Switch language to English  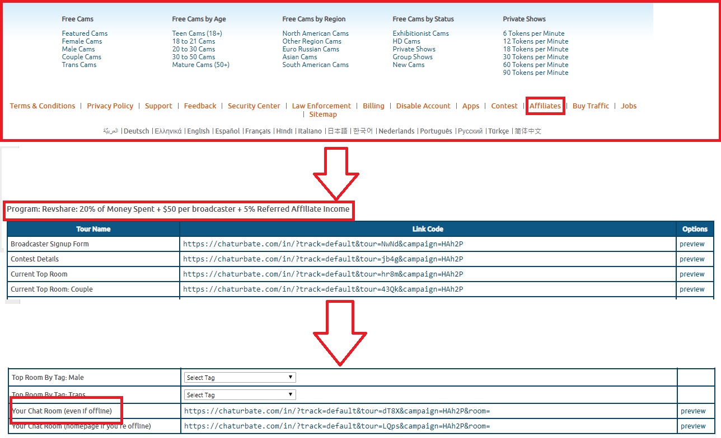198,131
